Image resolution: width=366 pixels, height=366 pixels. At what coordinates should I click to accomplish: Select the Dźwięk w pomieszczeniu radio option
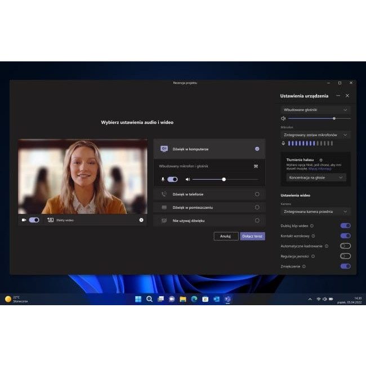pyautogui.click(x=257, y=207)
